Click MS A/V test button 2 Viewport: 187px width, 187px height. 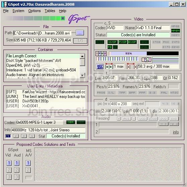coord(28,170)
